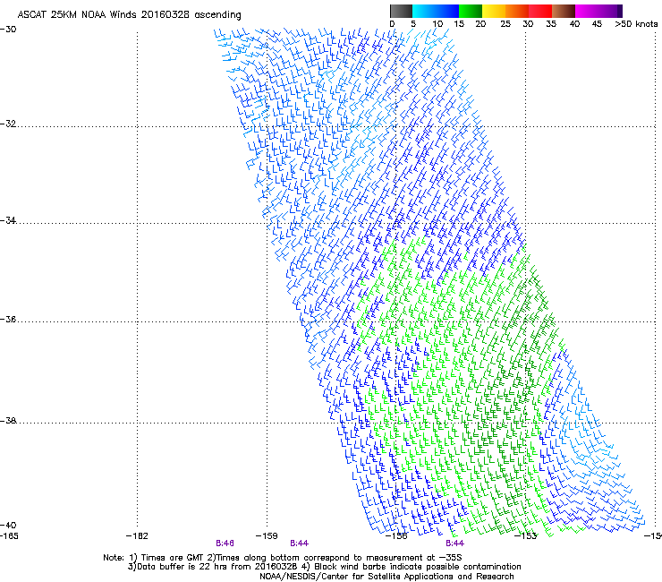Click the '8:44' time stamp right of -159
The height and width of the screenshot is (582, 662).
tap(299, 543)
